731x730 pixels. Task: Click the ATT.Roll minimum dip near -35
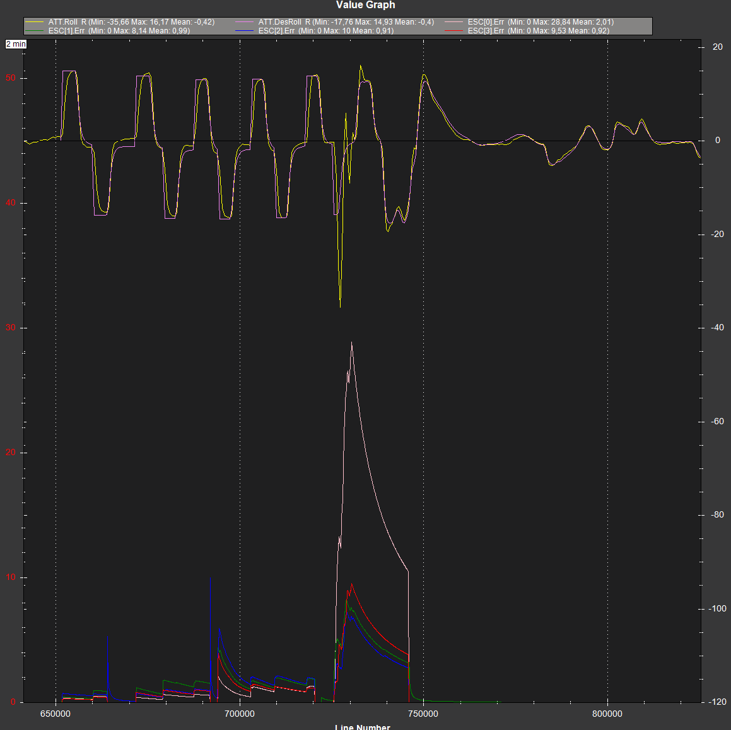tap(340, 306)
